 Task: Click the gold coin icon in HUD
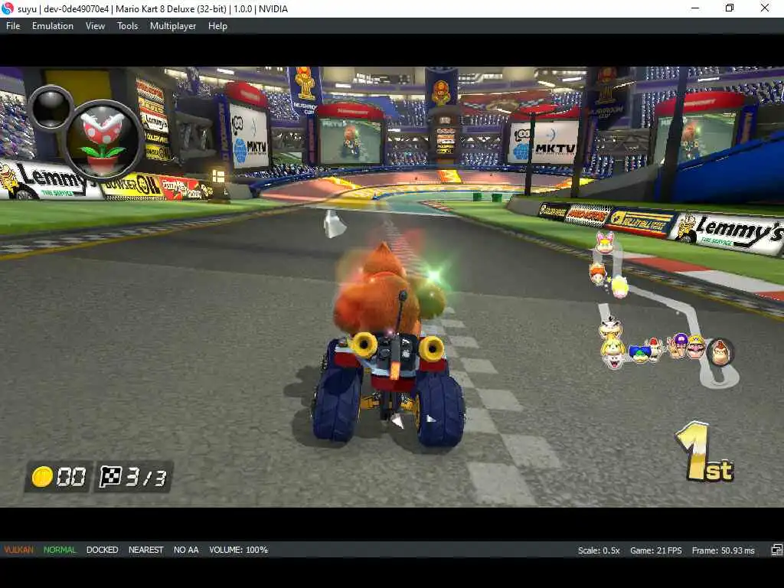pos(42,476)
